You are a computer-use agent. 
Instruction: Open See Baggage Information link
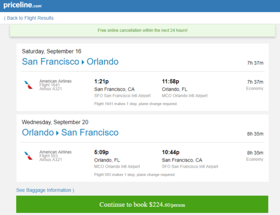pyautogui.click(x=45, y=190)
